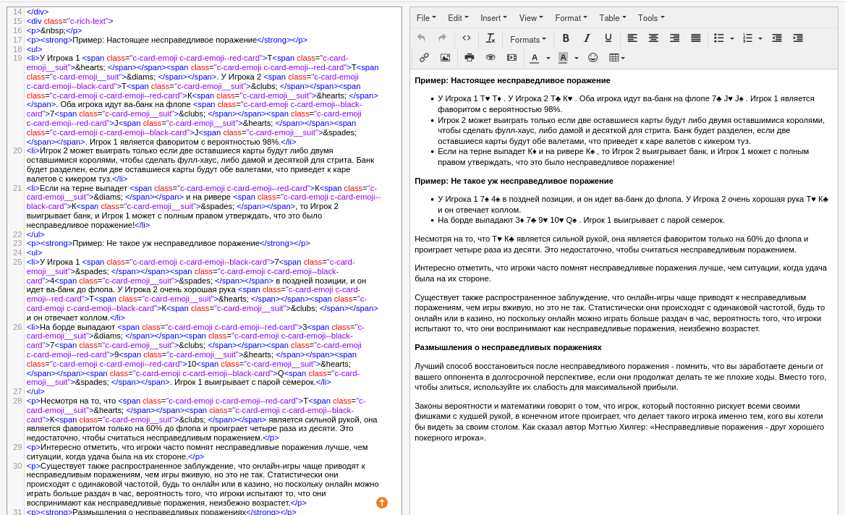Print the document using printer icon

(x=470, y=58)
